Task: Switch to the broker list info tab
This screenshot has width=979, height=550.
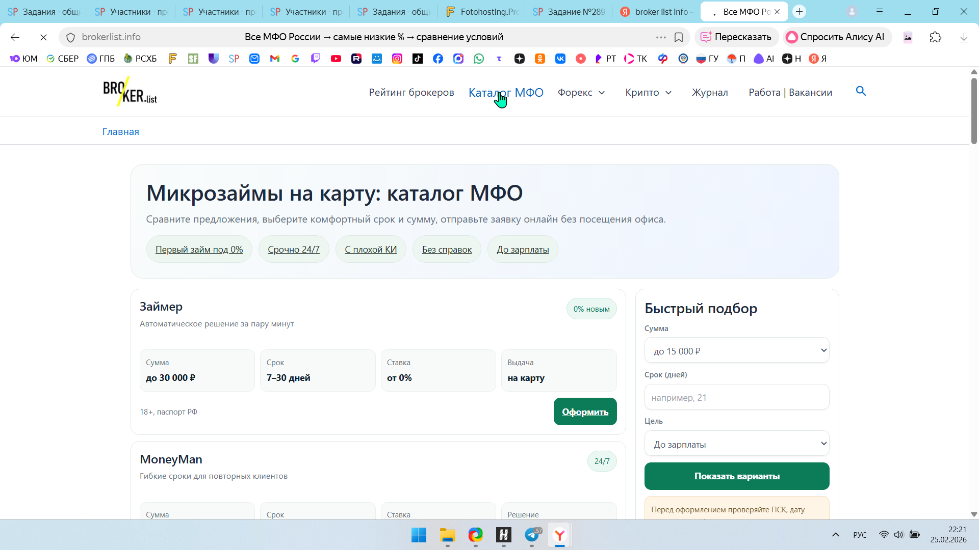Action: coord(656,12)
